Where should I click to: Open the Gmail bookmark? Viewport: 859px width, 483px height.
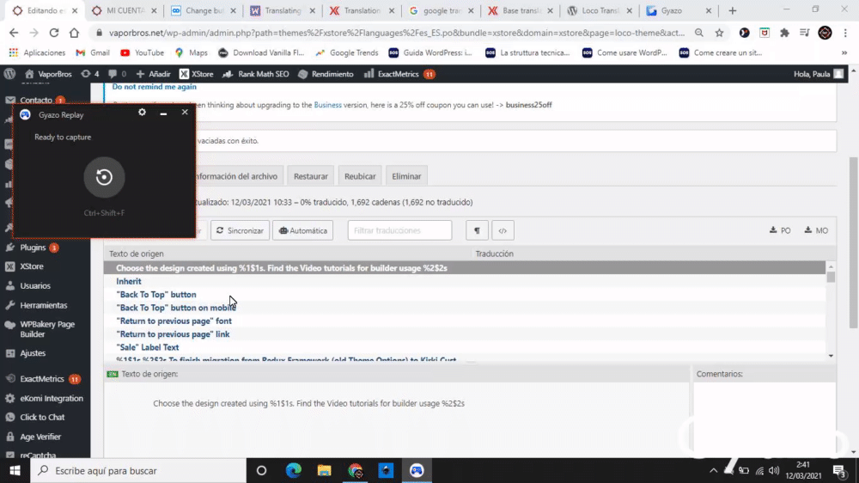pos(93,52)
